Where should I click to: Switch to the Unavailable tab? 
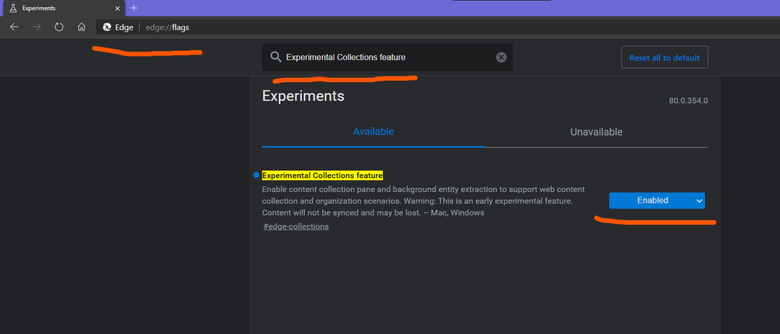pos(596,132)
